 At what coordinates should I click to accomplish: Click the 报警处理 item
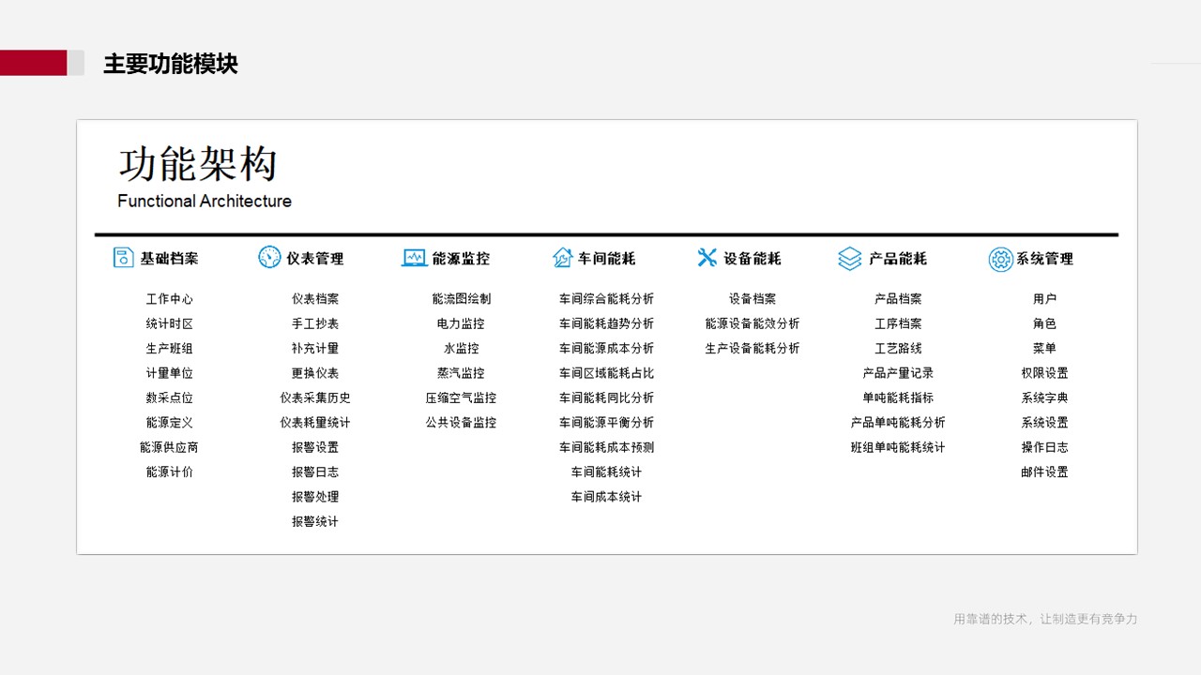click(x=315, y=497)
